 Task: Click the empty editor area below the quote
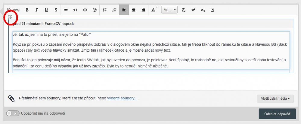point(151,82)
